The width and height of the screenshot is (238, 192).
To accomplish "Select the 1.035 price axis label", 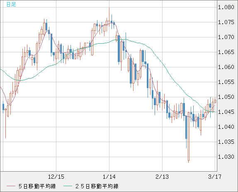I will click(x=226, y=142).
